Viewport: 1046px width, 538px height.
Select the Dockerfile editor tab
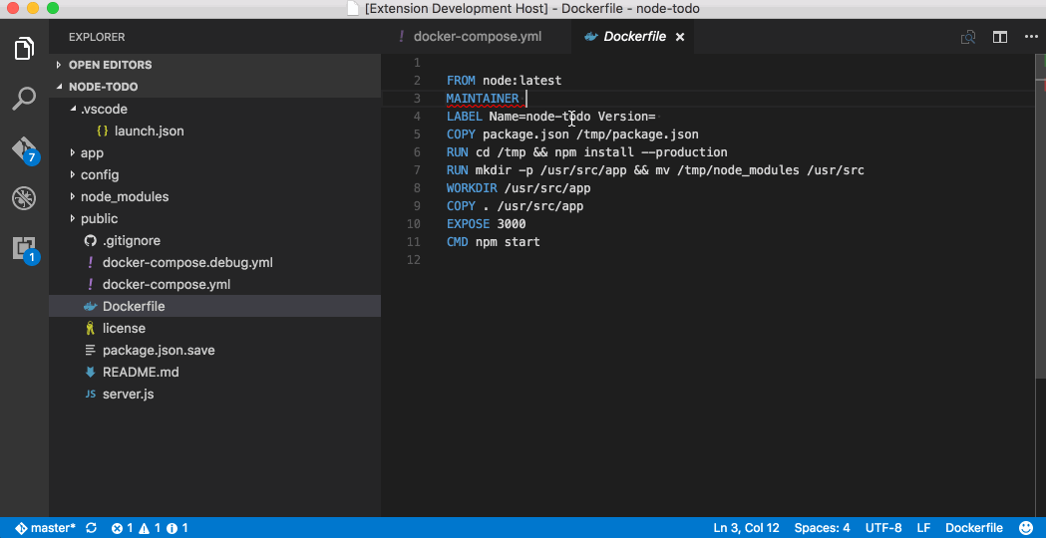click(x=632, y=37)
